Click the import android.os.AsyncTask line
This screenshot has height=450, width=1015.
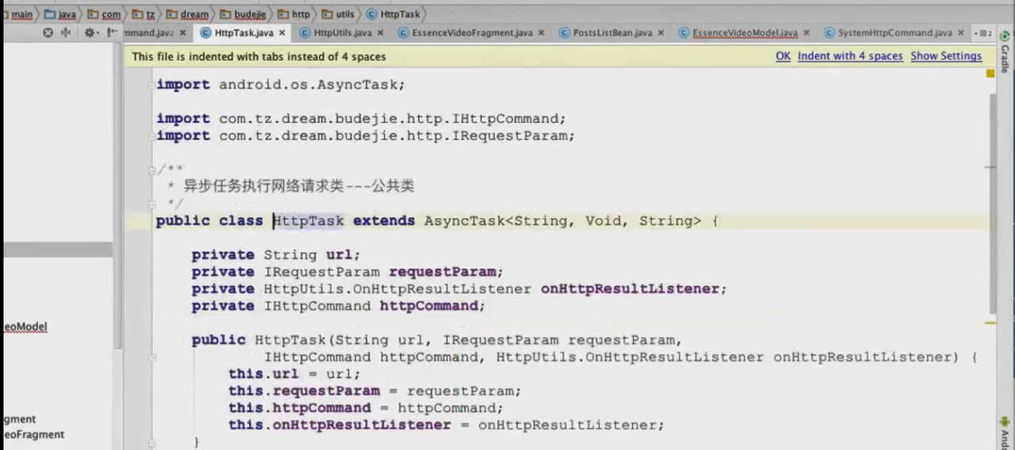pos(281,85)
